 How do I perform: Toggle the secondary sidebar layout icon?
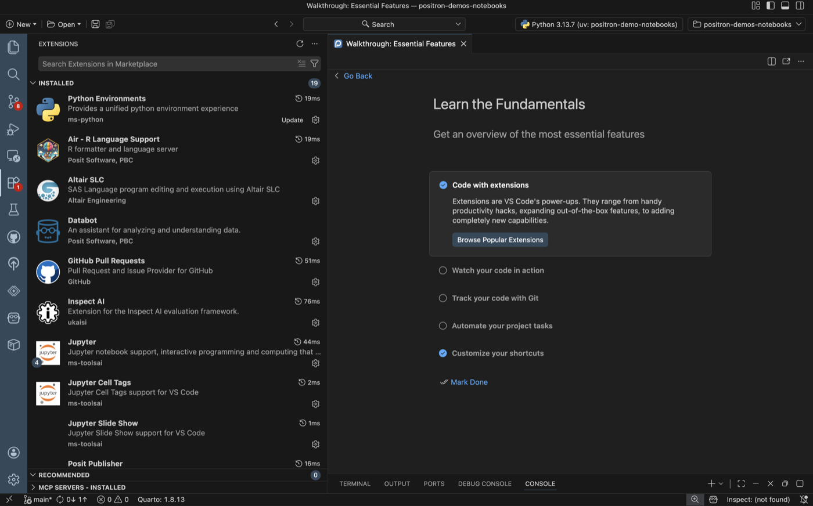tap(800, 6)
